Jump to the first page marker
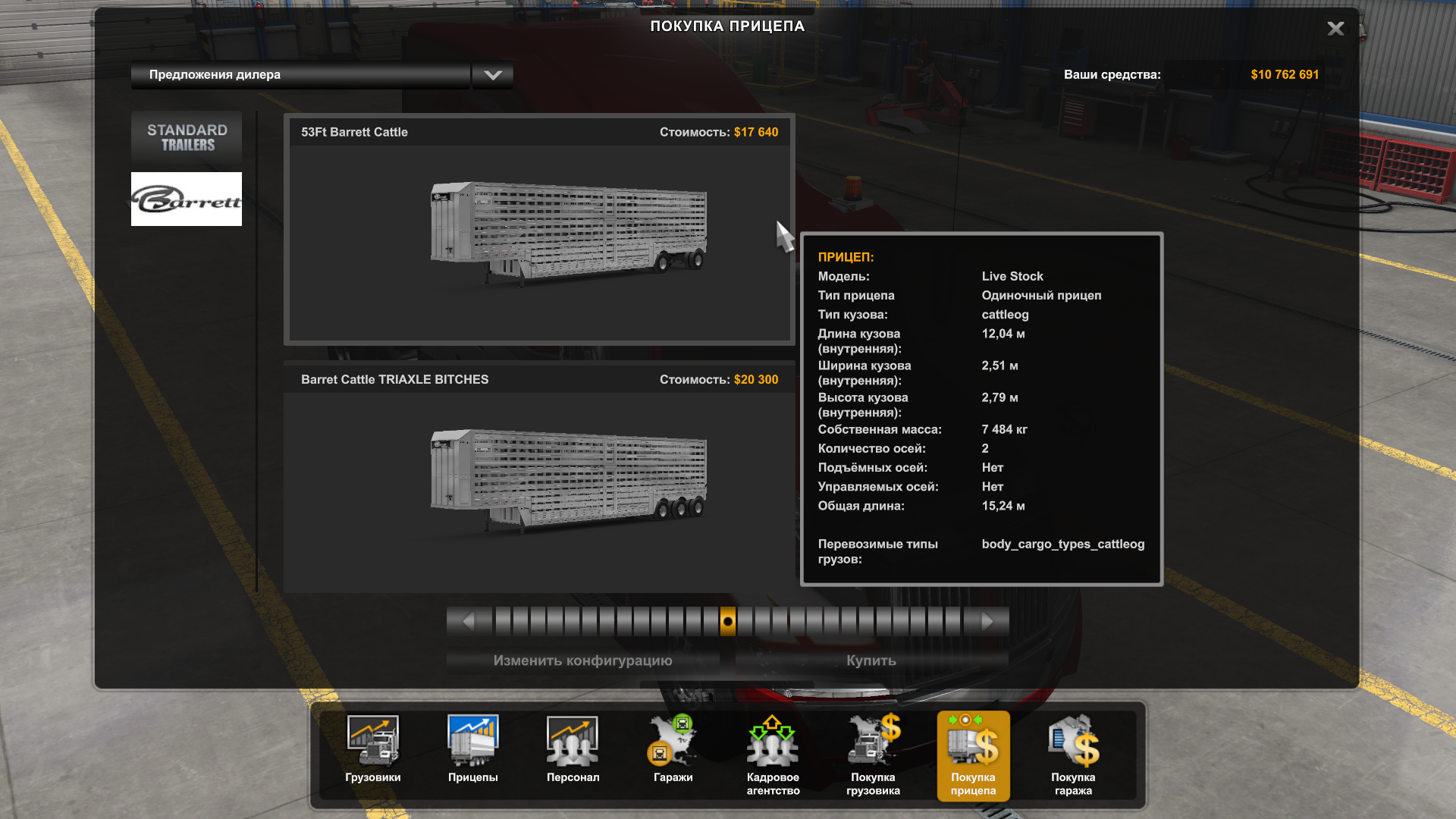The height and width of the screenshot is (819, 1456). tap(503, 622)
